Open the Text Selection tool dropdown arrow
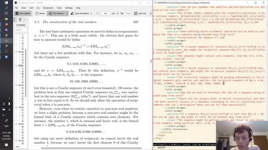Viewport: 268px width, 150px height. 67,13
